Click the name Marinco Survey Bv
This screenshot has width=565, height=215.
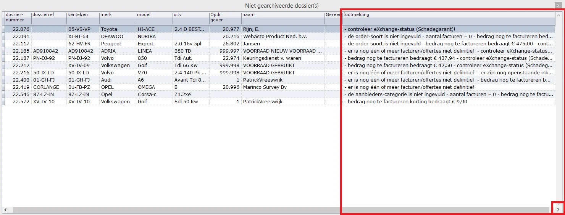pos(266,87)
